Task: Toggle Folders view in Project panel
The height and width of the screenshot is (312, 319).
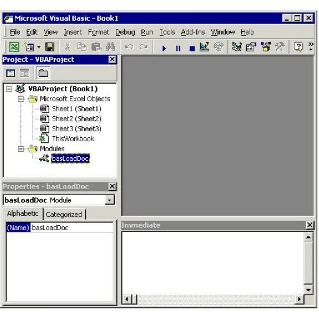Action: click(43, 73)
